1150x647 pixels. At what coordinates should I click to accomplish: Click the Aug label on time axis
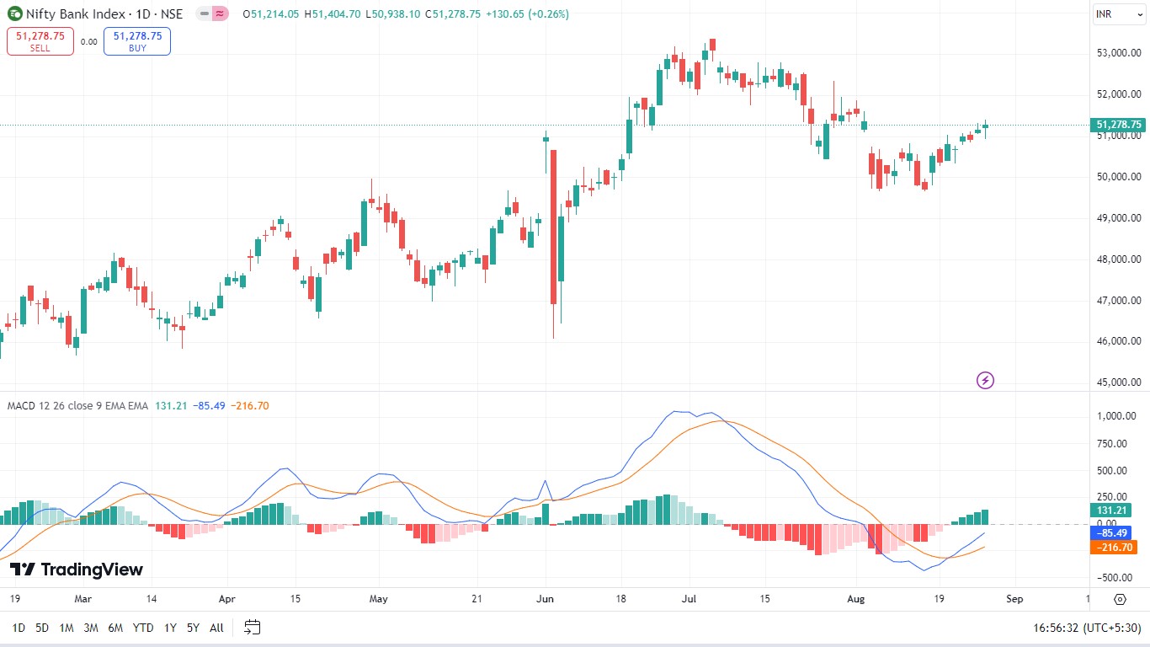point(857,599)
